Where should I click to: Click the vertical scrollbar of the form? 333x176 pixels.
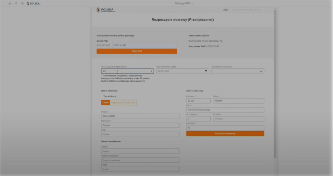275,84
